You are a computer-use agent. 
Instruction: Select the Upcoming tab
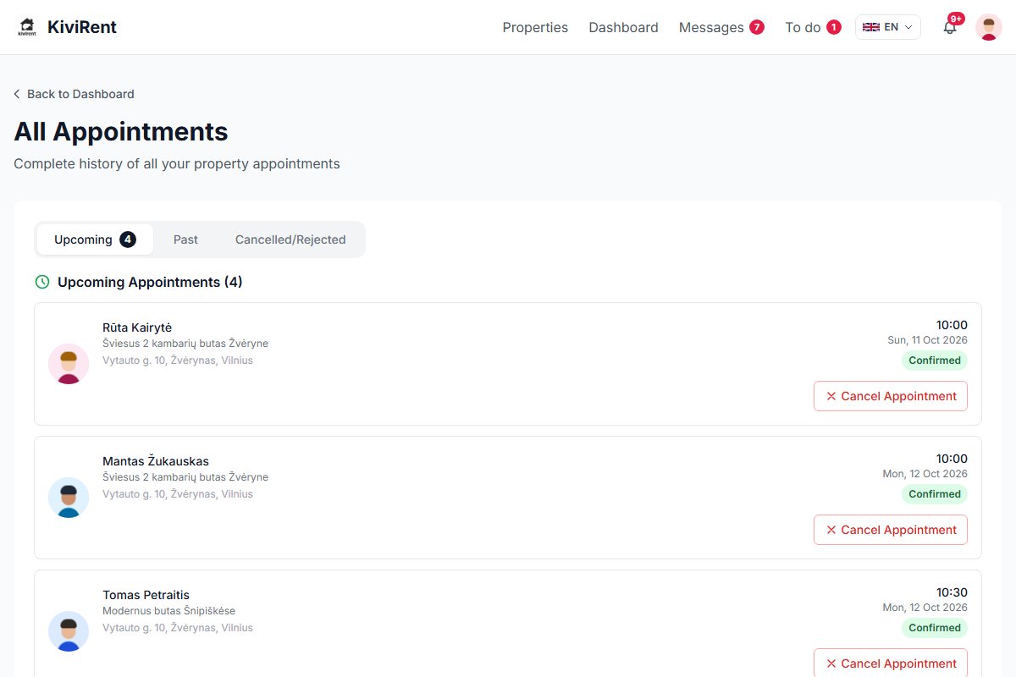point(95,239)
